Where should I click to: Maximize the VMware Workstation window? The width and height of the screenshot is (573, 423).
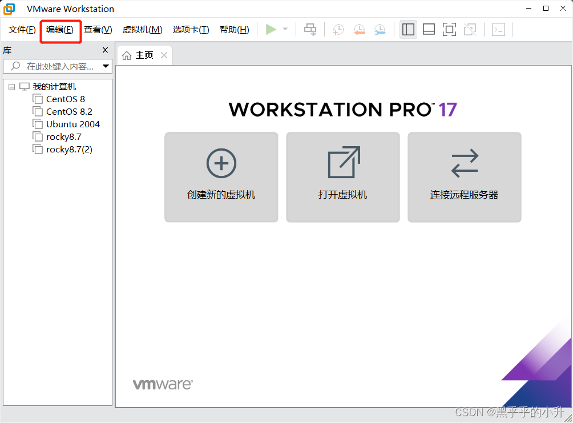coord(546,9)
